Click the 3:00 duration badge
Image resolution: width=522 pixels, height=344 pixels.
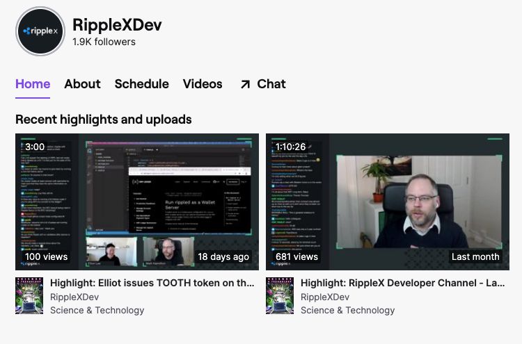coord(35,147)
